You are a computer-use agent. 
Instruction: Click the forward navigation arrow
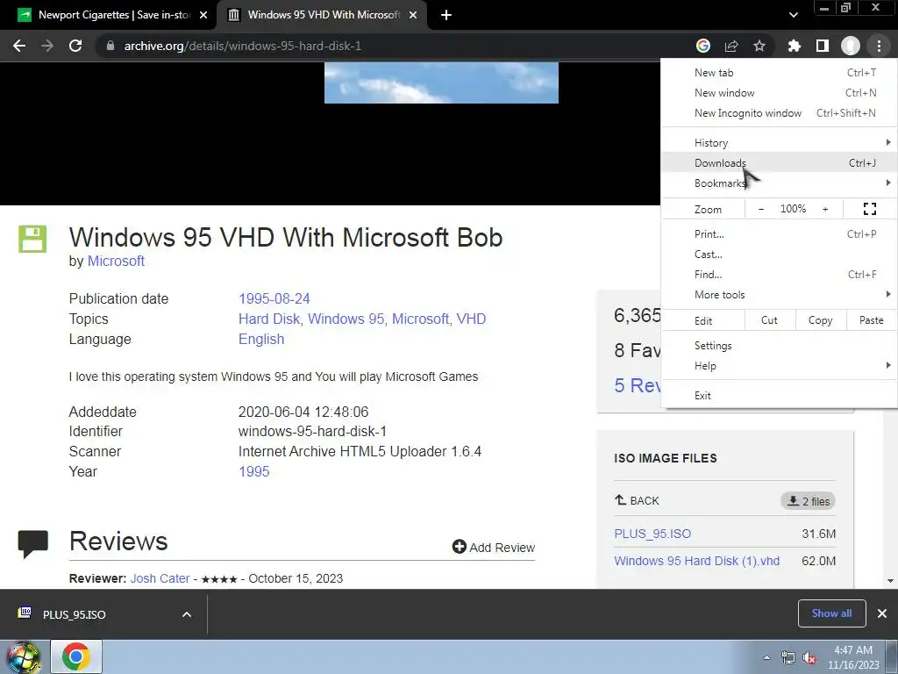(x=47, y=46)
